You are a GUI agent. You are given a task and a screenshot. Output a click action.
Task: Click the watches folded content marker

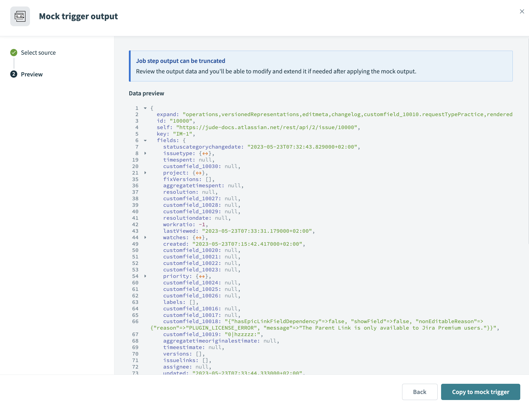click(199, 238)
